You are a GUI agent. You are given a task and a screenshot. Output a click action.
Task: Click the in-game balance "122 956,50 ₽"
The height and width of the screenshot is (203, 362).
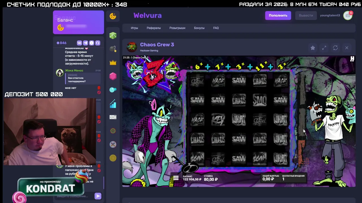click(x=192, y=179)
